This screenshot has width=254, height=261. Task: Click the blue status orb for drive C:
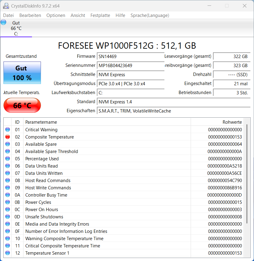click(x=3, y=22)
